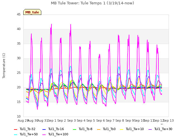Click the 15 y-axis tick label

click(x=19, y=102)
